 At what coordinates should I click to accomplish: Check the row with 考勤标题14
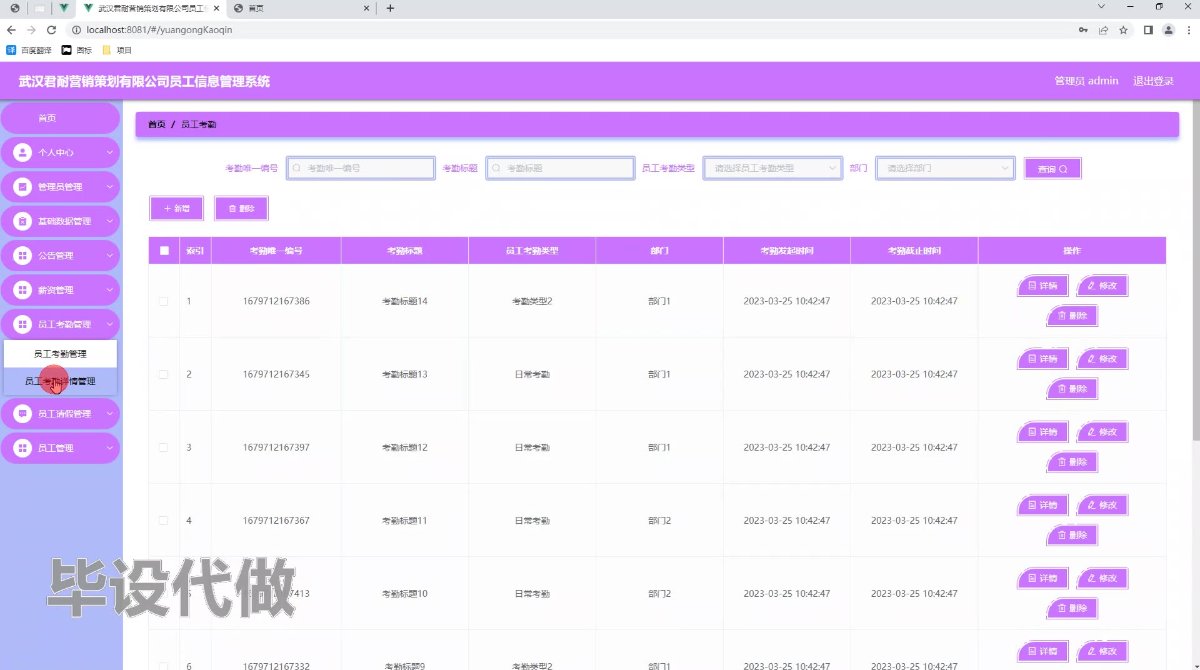click(163, 301)
